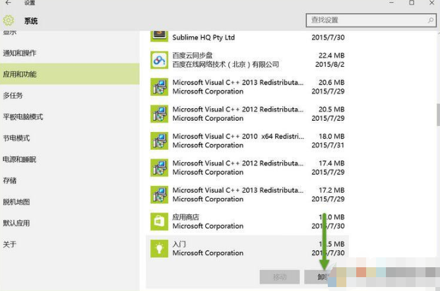Click the 入门 lightbulb icon
Viewport: 440px width, 291px height.
click(159, 248)
